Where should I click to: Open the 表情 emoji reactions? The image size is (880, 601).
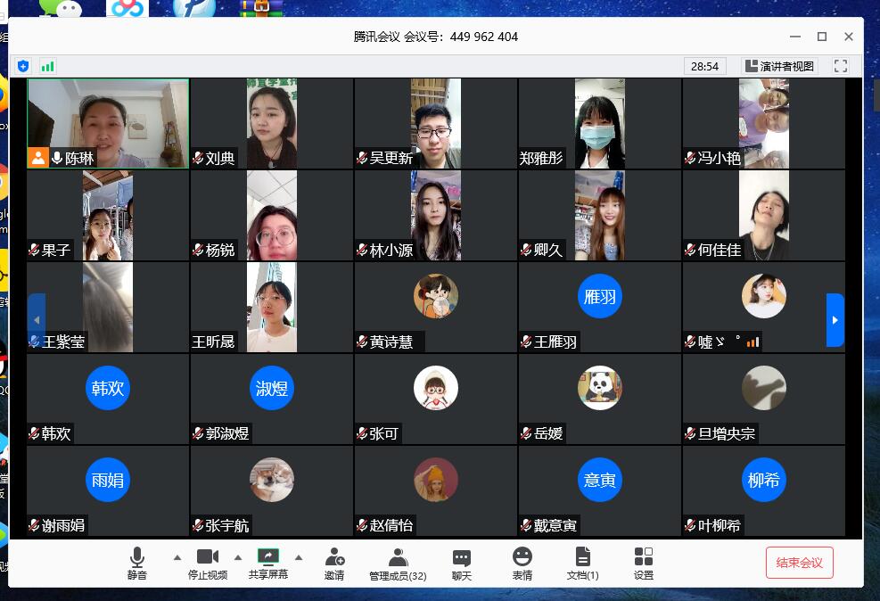pos(522,558)
